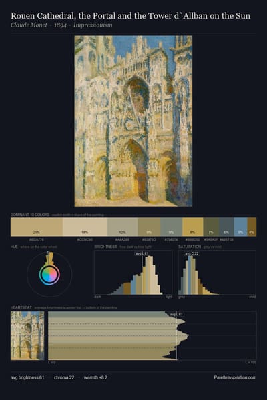Click 'chroma 22' in the footer
Screen dimensions: 267x400
point(64,377)
